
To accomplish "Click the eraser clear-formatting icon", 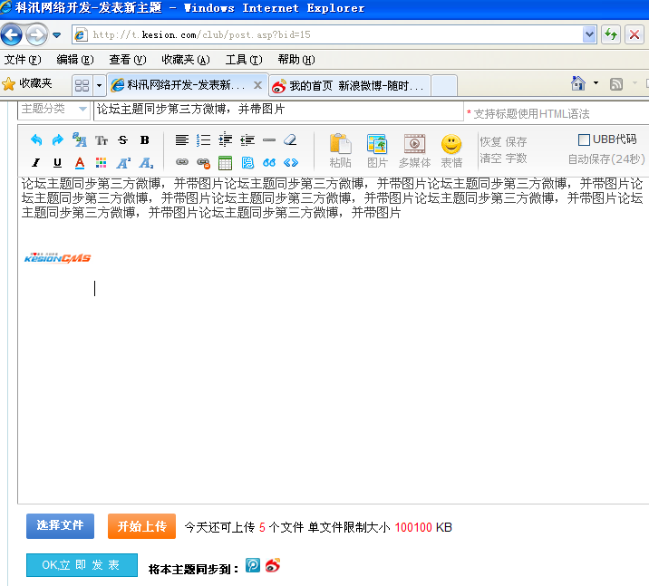I will (x=290, y=140).
